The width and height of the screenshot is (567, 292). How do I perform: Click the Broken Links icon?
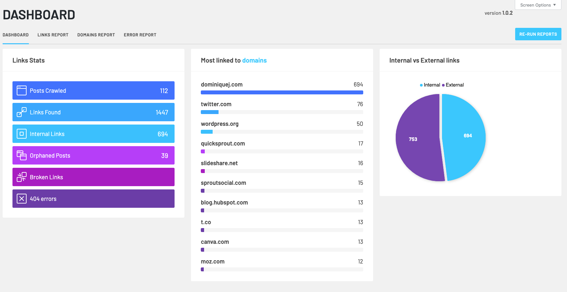click(x=22, y=177)
